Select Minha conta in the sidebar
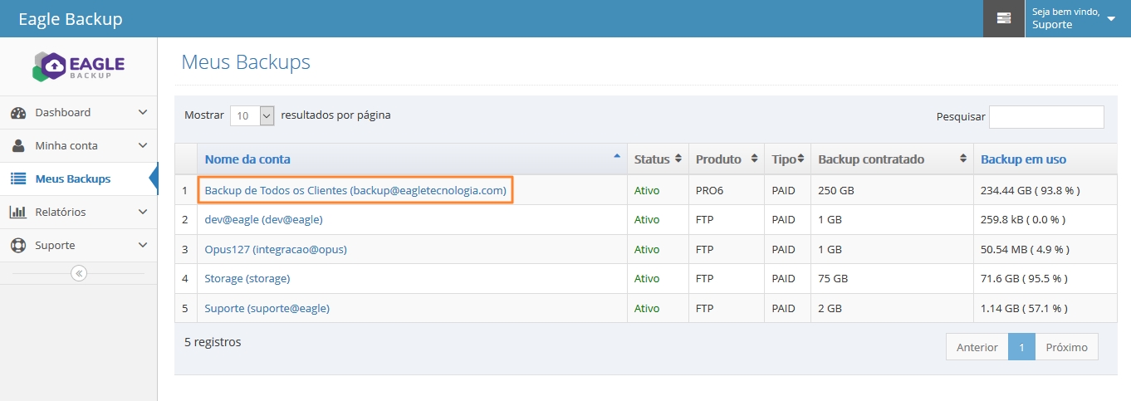Viewport: 1131px width, 401px height. (78, 146)
